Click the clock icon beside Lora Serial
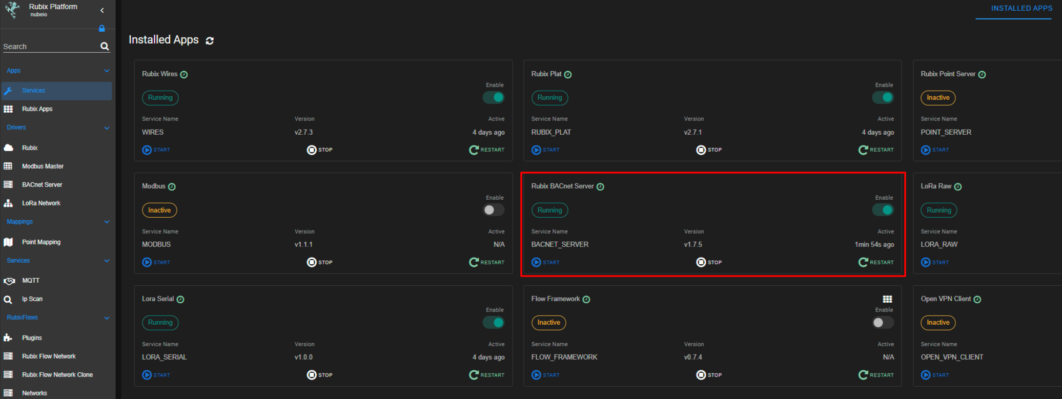This screenshot has width=1062, height=399. 180,299
